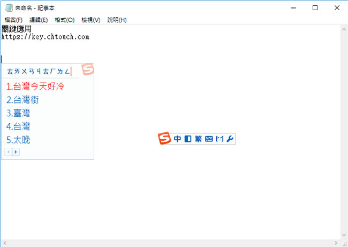348x247 pixels.
Task: Toggle full/half width icon on IME bar
Action: point(188,139)
